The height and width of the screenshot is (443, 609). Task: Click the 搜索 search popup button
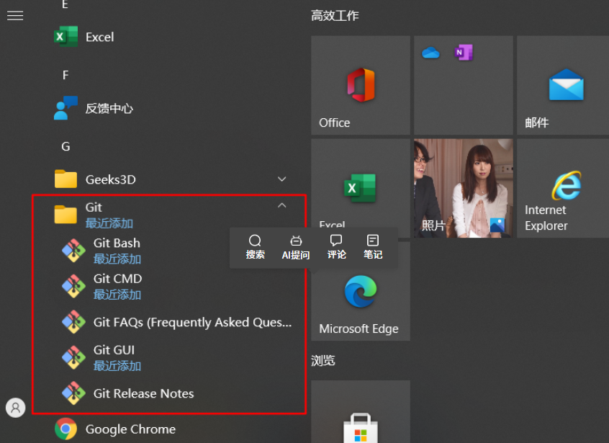[x=255, y=247]
